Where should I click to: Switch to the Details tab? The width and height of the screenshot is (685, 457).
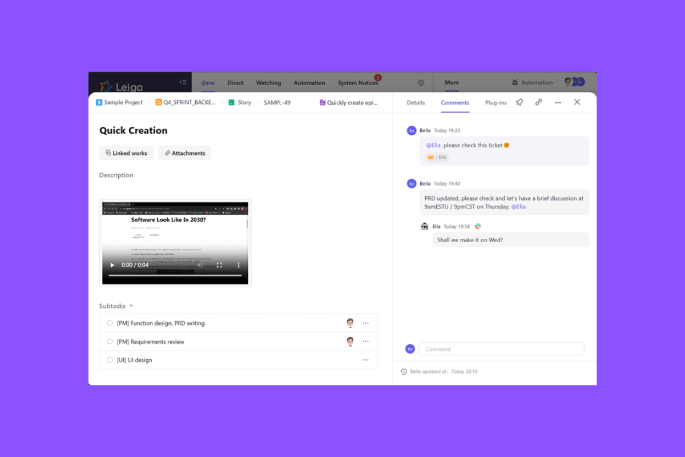(416, 103)
